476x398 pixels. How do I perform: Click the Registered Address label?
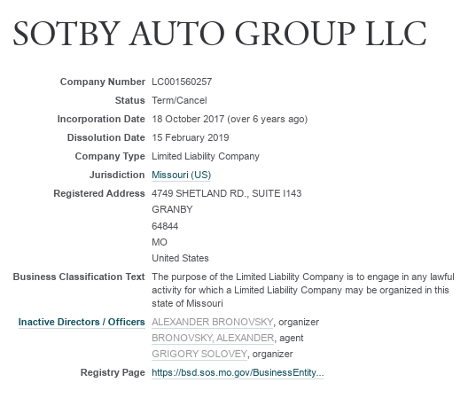coord(99,193)
